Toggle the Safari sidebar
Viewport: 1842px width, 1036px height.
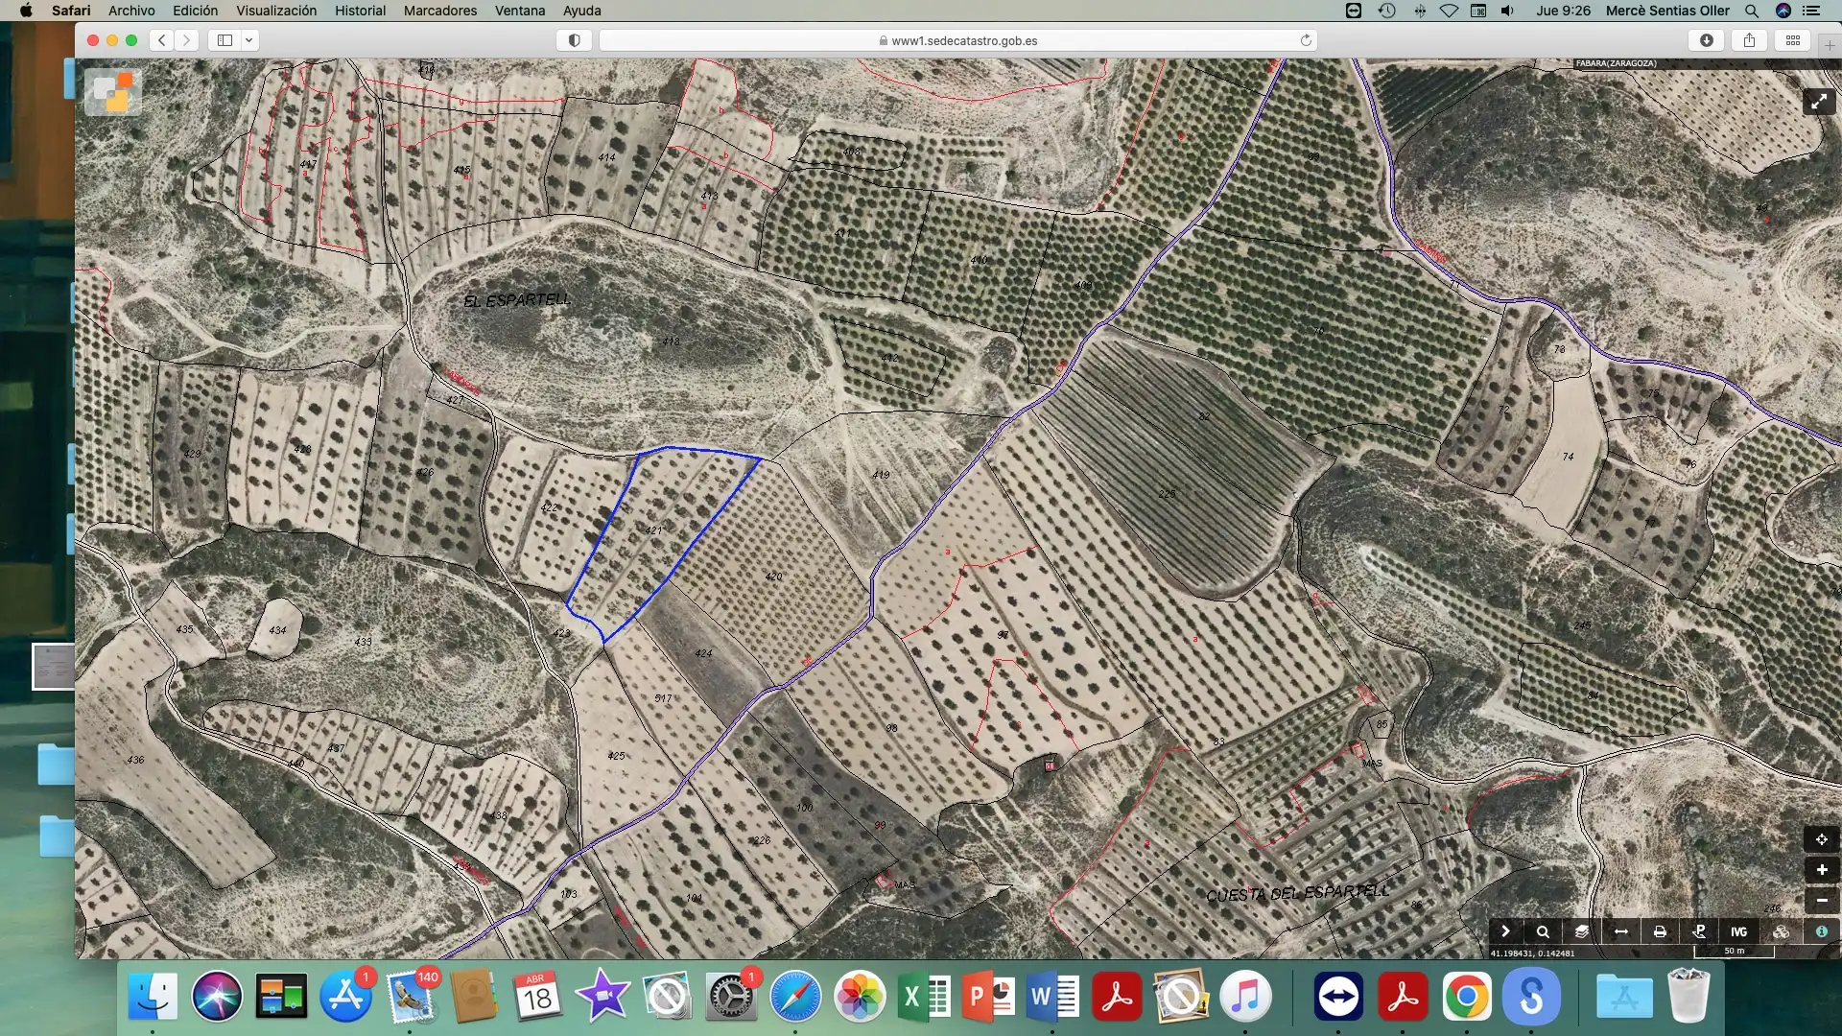point(225,40)
